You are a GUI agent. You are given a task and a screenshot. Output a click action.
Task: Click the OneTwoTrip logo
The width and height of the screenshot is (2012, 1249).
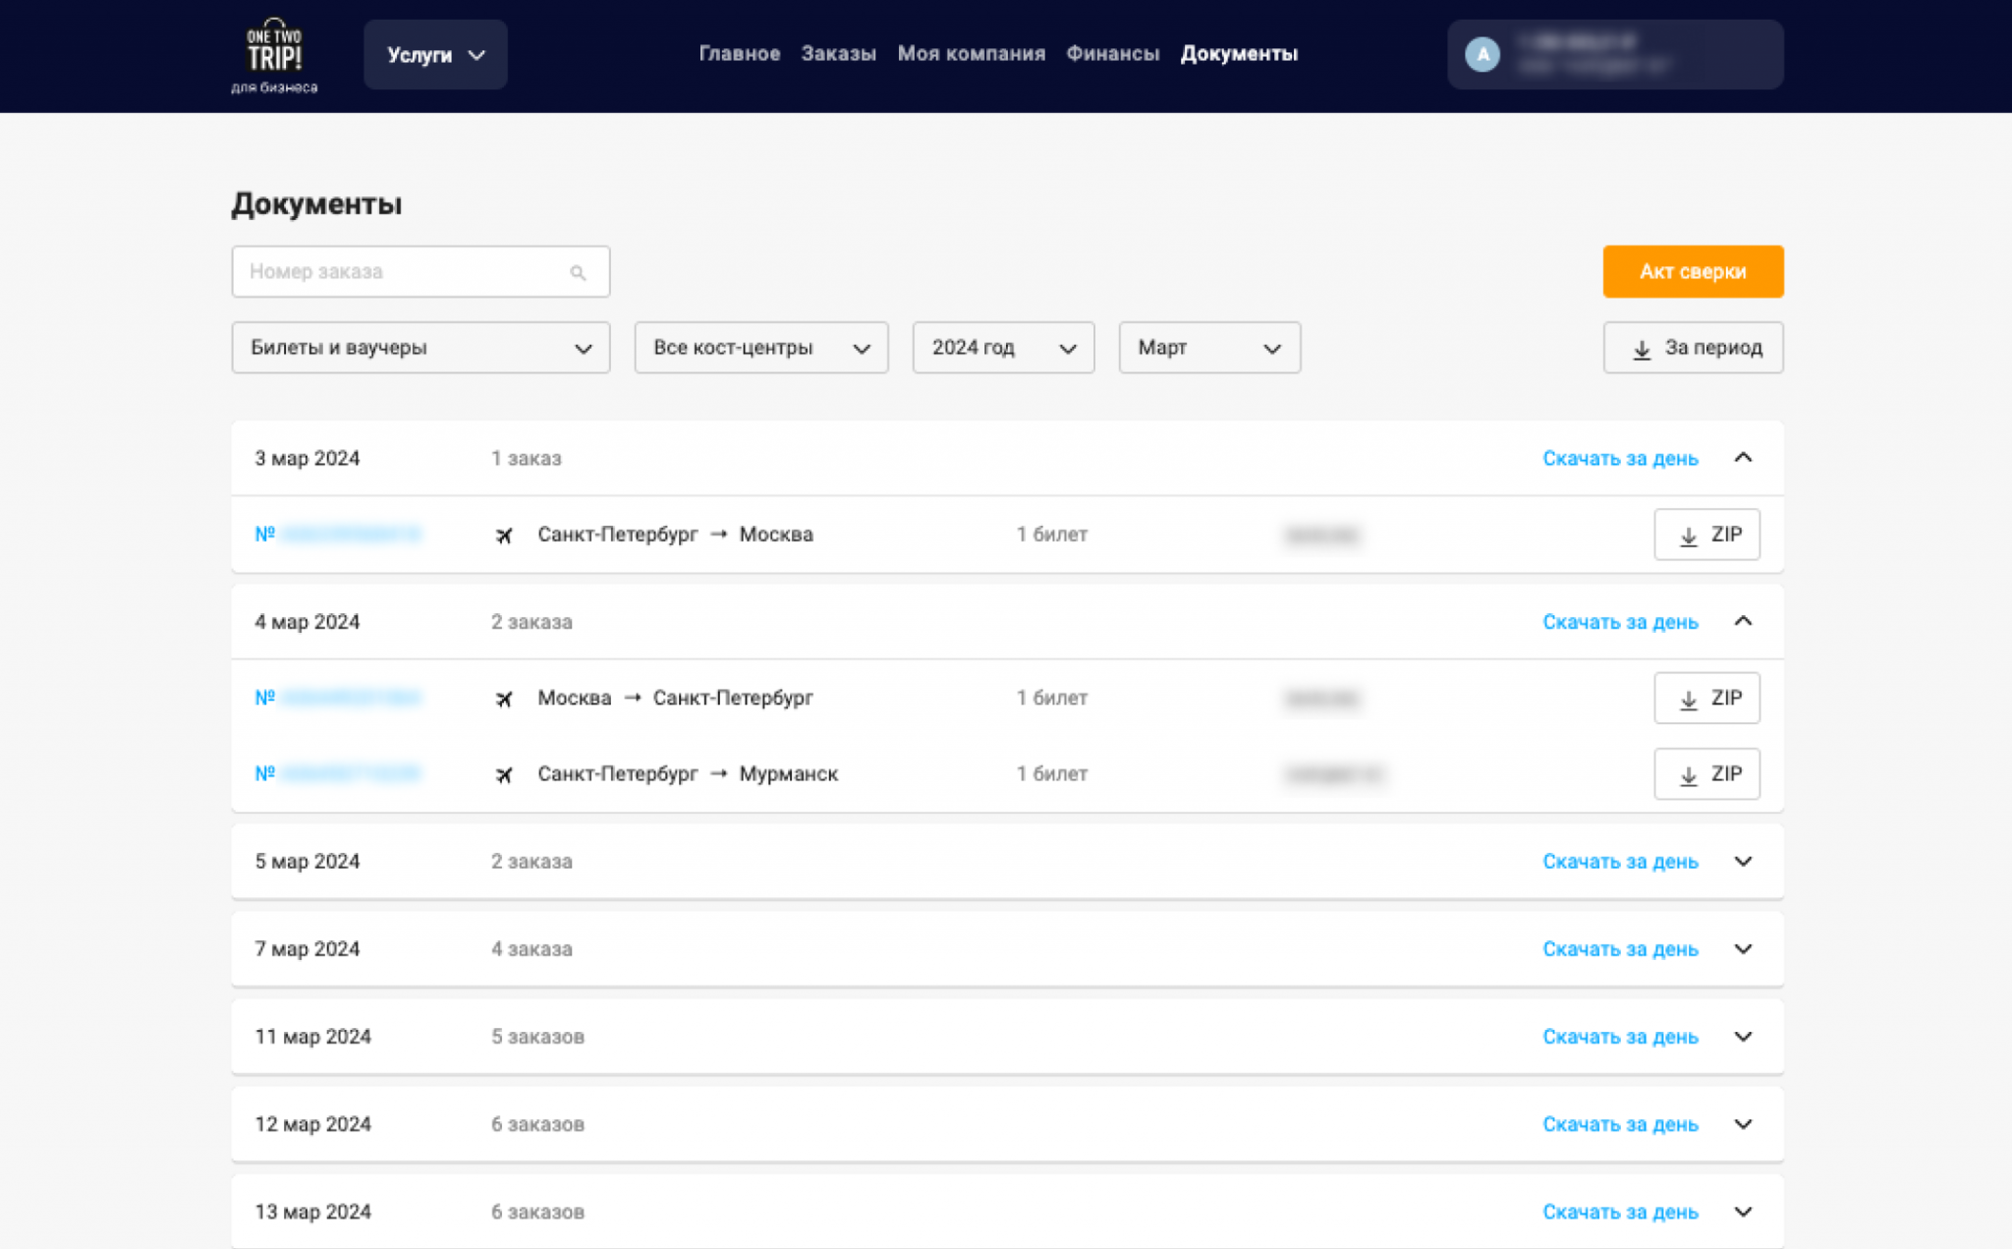point(274,54)
